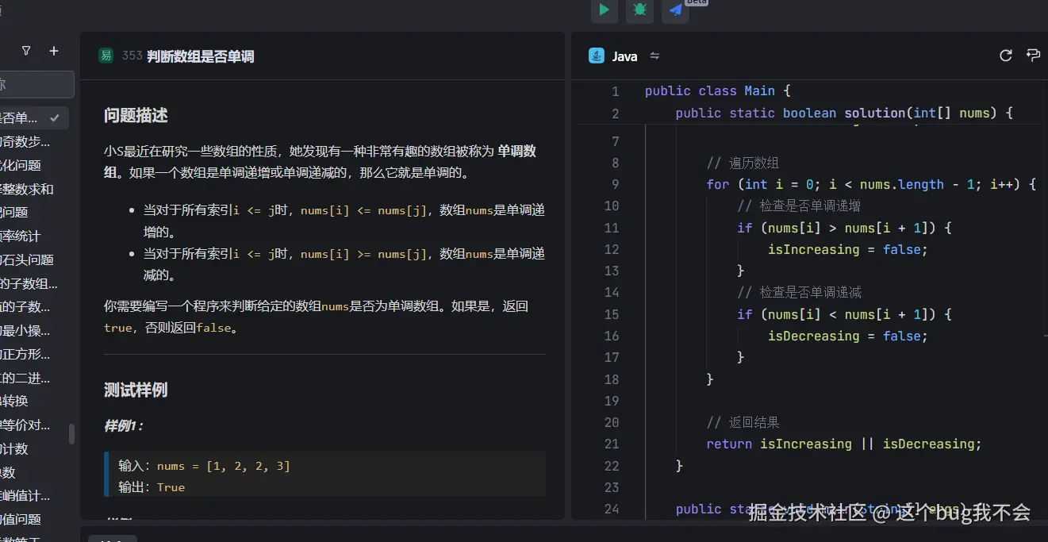
Task: Reset the code using the refresh icon
Action: pos(1005,56)
